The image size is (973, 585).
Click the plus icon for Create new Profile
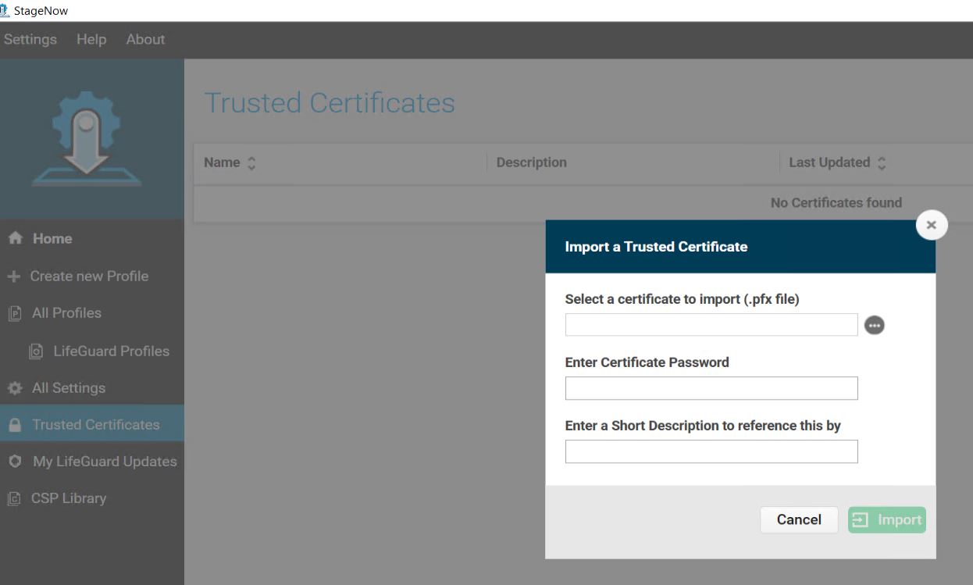pyautogui.click(x=14, y=276)
